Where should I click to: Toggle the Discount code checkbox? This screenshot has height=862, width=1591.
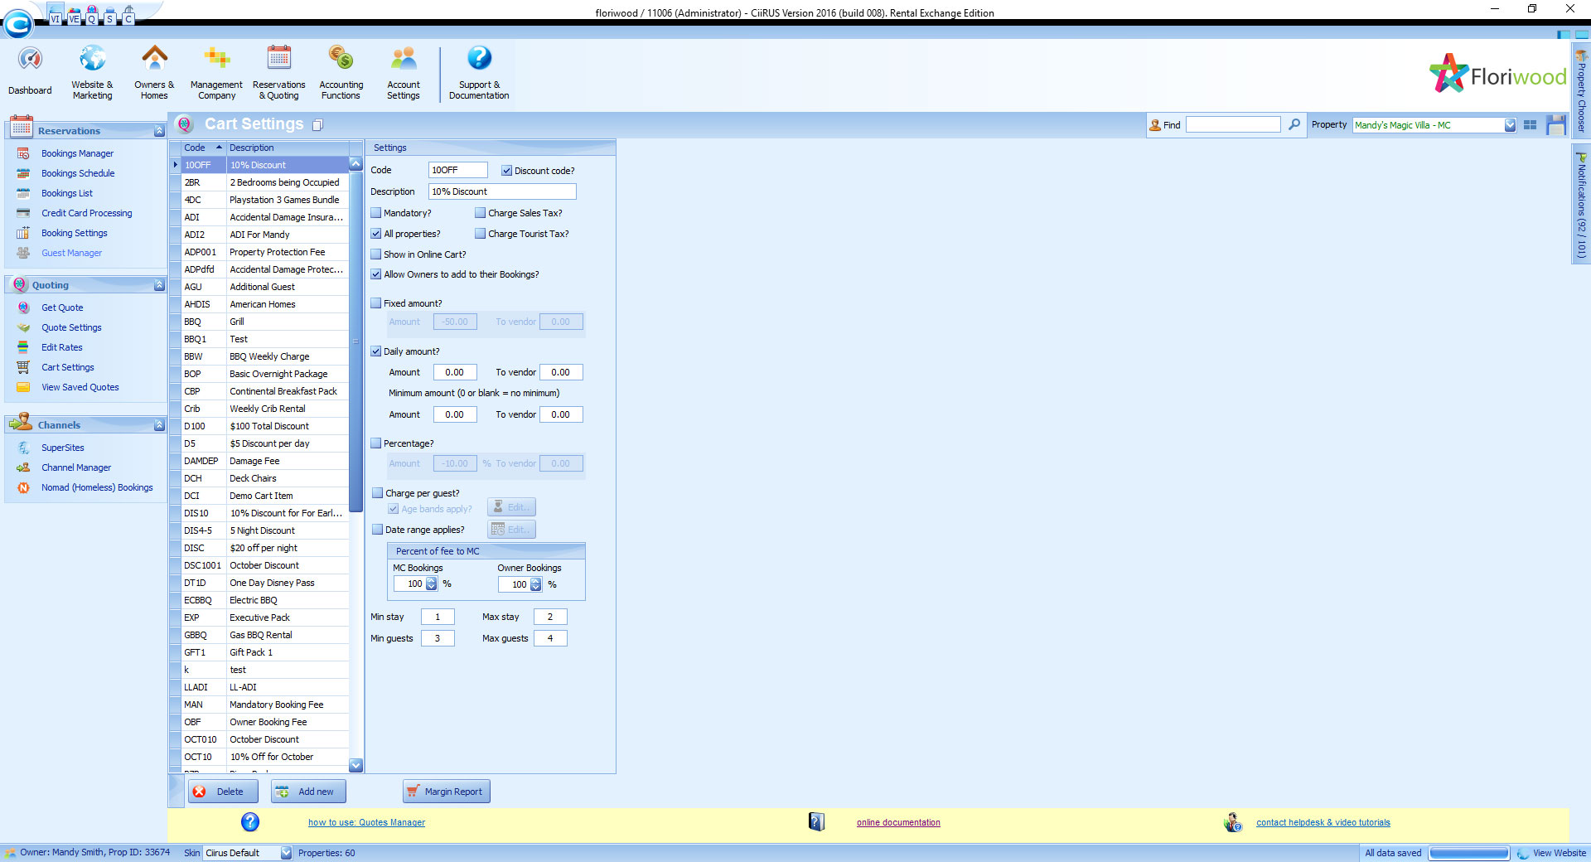point(506,171)
